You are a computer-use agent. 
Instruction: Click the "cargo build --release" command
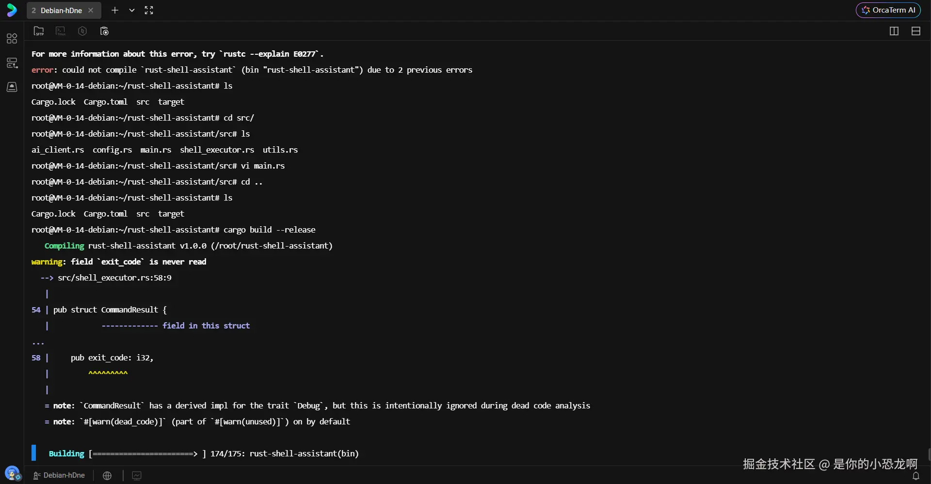pyautogui.click(x=269, y=230)
